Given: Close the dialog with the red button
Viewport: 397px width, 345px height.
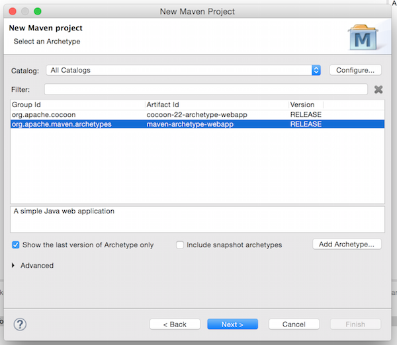Looking at the screenshot, I should pos(13,11).
